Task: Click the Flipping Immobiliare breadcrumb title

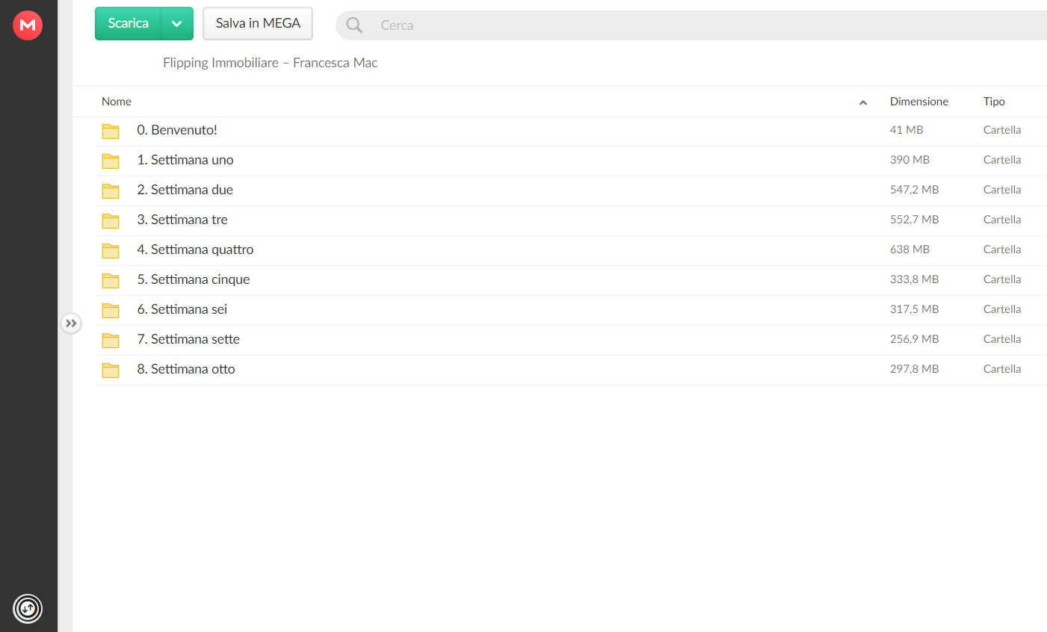Action: 270,63
